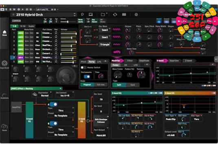Open the folder icon in top toolbar
Image resolution: width=218 pixels, height=148 pixels.
[x=103, y=14]
